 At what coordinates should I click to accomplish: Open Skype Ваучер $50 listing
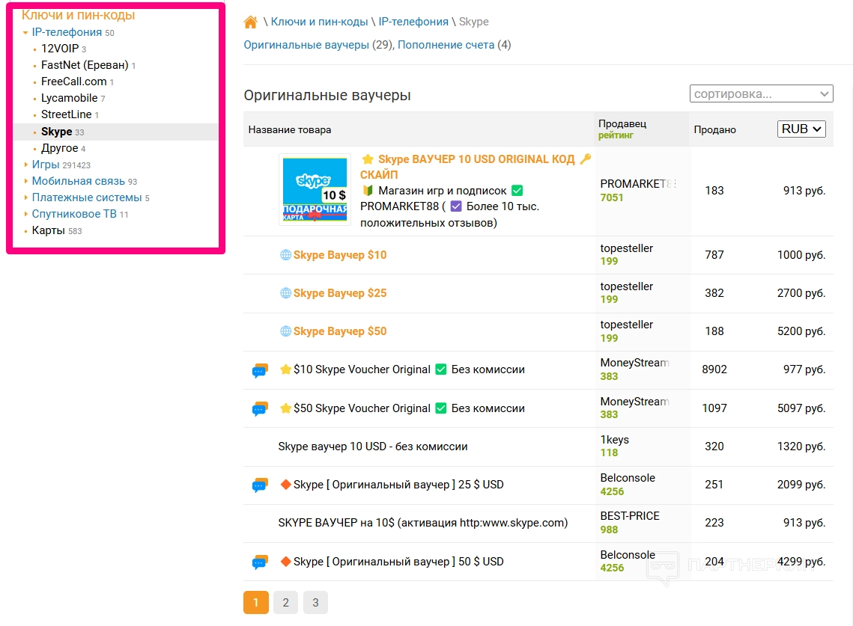pyautogui.click(x=340, y=331)
